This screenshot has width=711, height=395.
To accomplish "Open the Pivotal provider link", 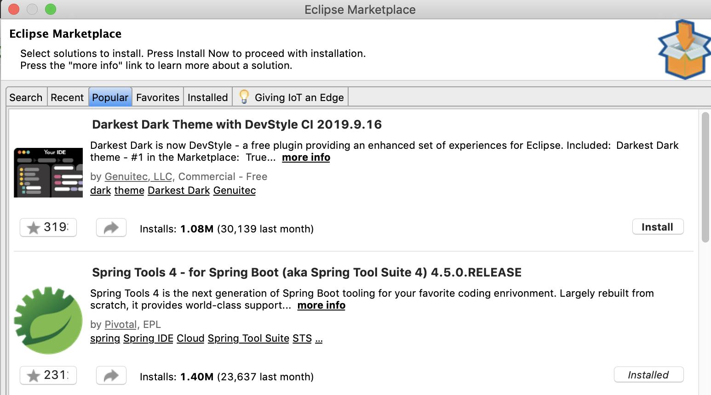I will point(121,325).
